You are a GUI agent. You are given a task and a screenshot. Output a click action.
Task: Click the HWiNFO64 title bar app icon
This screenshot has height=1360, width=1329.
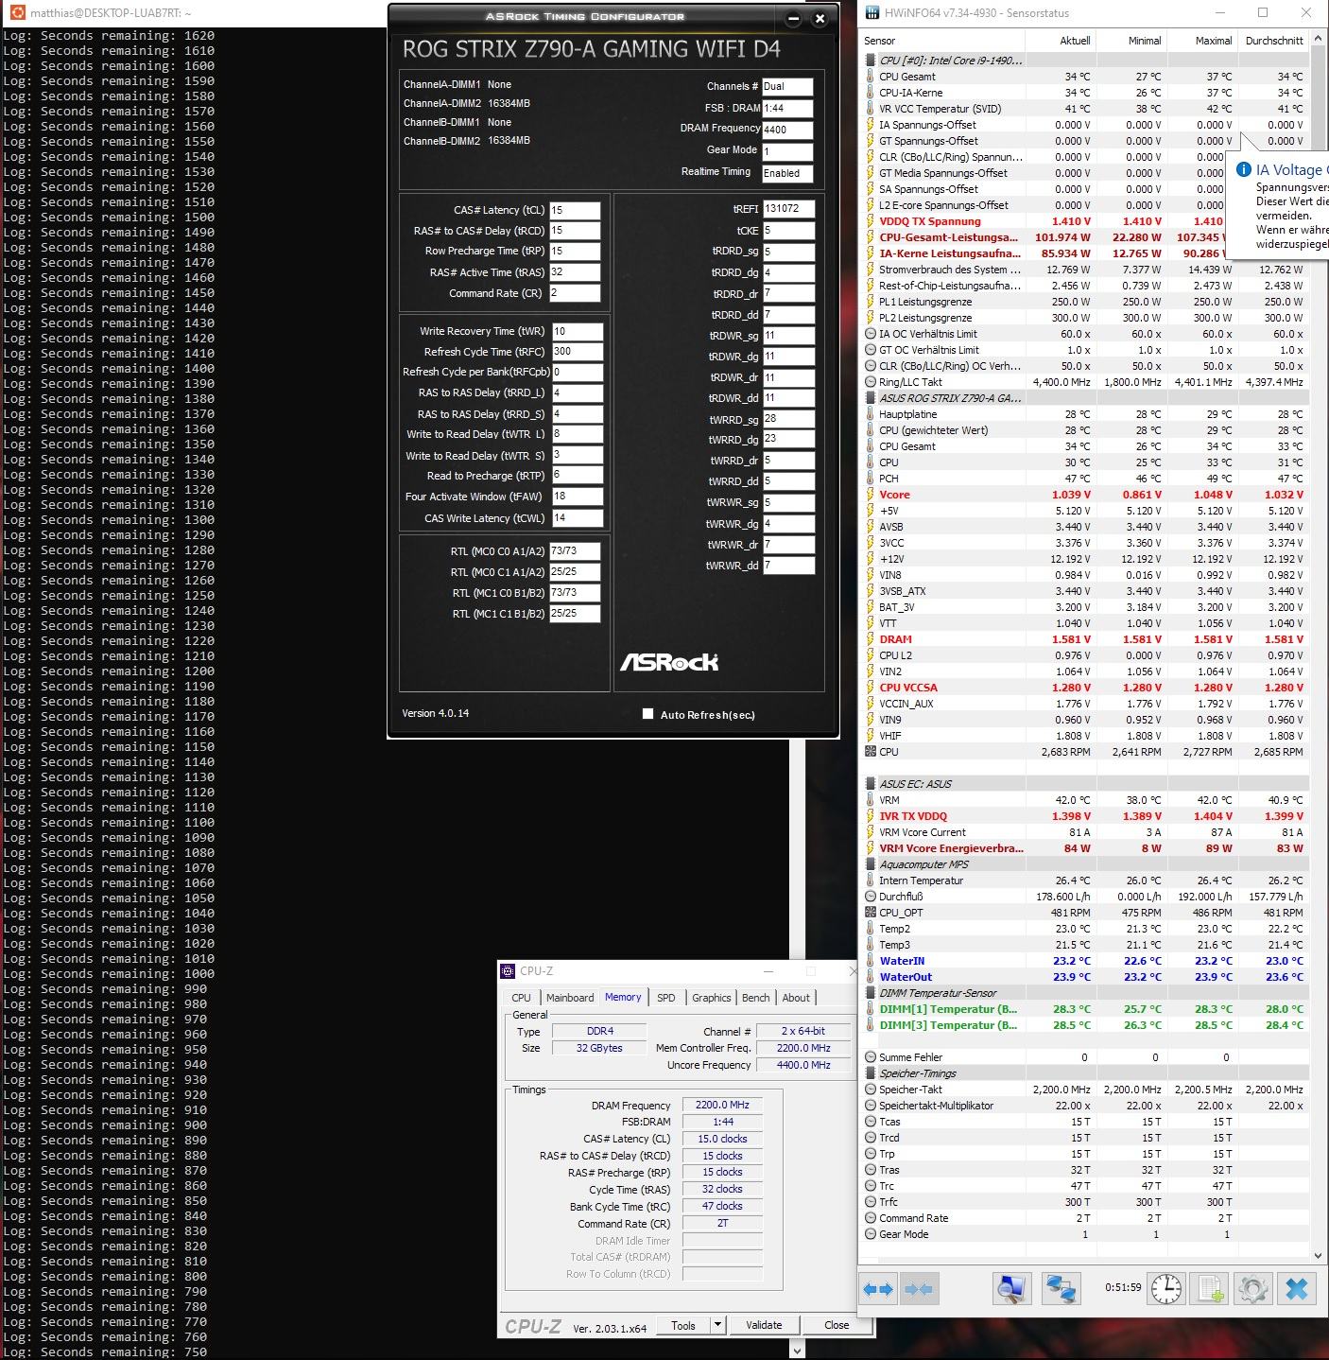point(871,12)
